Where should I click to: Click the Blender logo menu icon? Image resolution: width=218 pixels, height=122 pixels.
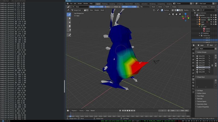68,4
